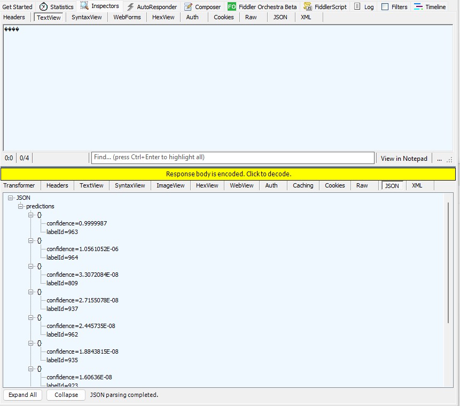Collapse the first prediction object node
Viewport: 460px width, 406px height.
[31, 215]
